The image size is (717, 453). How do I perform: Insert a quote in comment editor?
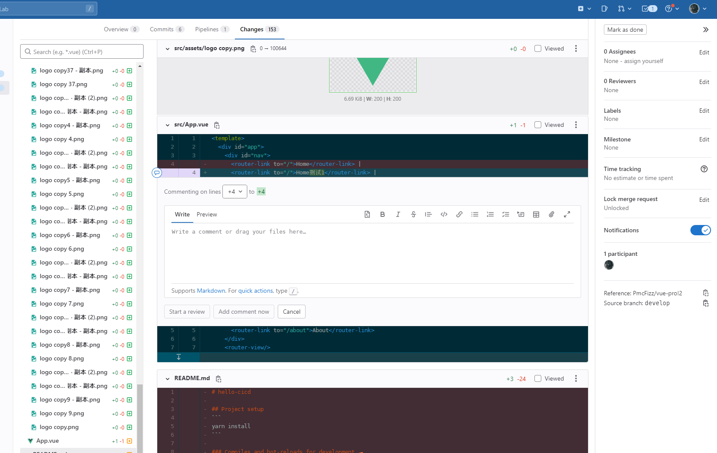click(428, 214)
